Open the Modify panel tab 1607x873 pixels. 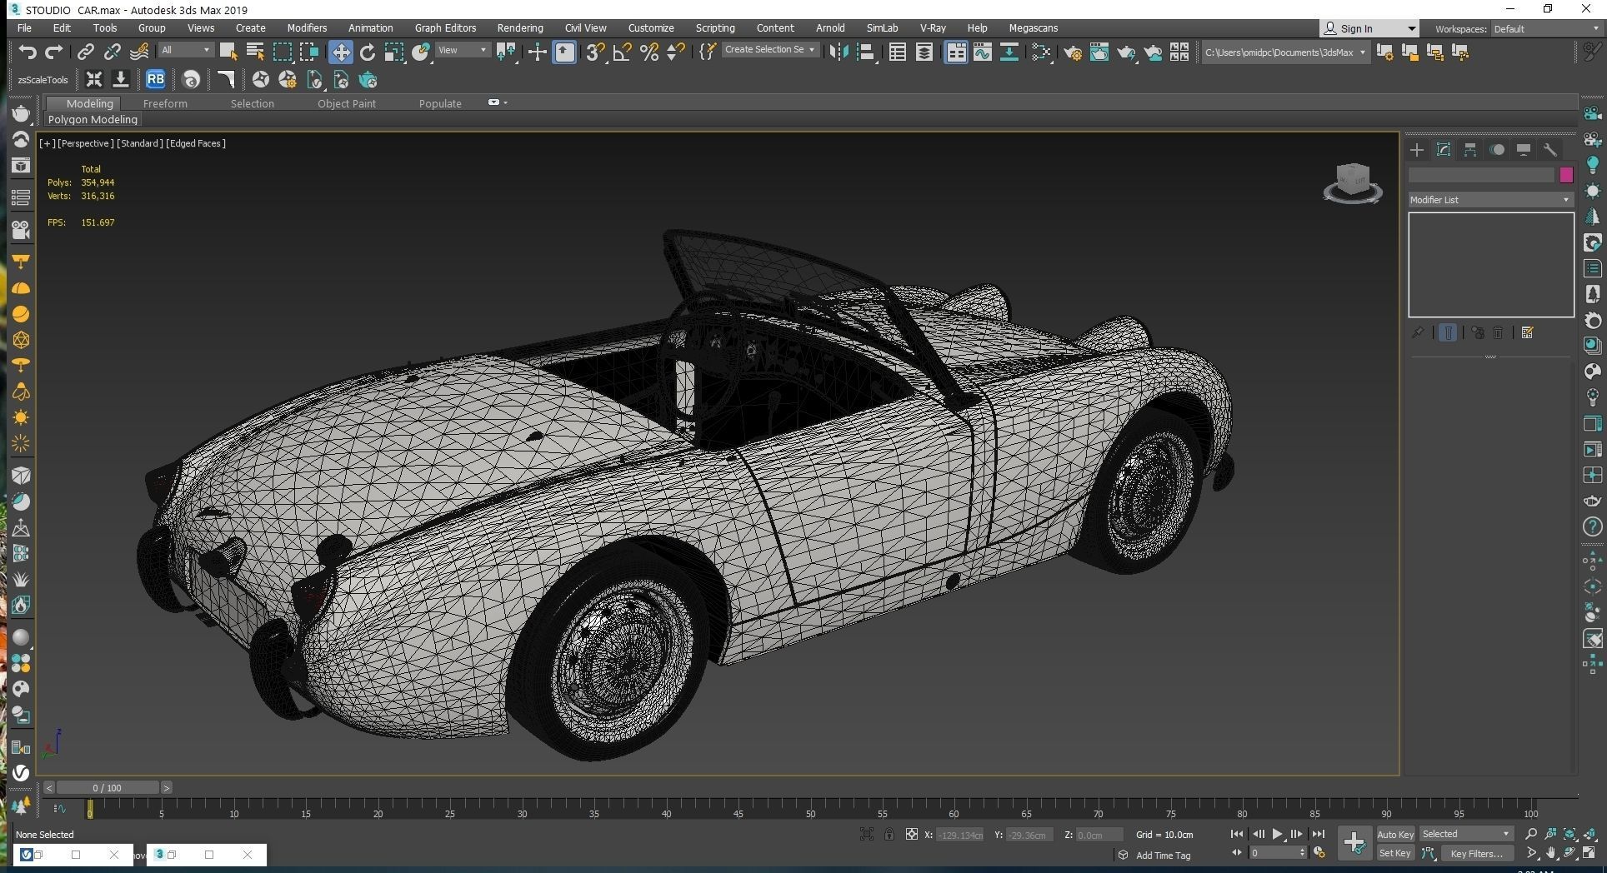click(1444, 150)
